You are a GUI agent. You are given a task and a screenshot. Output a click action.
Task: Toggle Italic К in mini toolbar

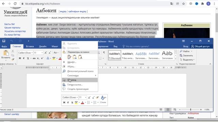tap(68, 102)
